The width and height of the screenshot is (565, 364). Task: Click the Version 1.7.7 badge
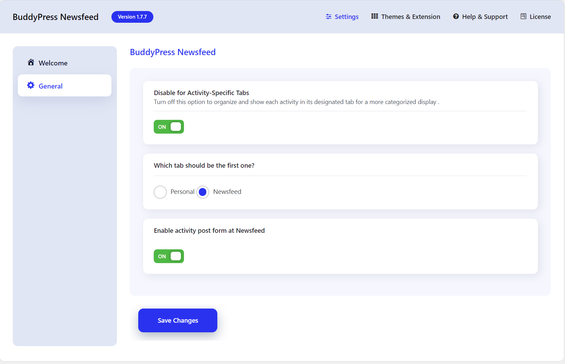132,17
